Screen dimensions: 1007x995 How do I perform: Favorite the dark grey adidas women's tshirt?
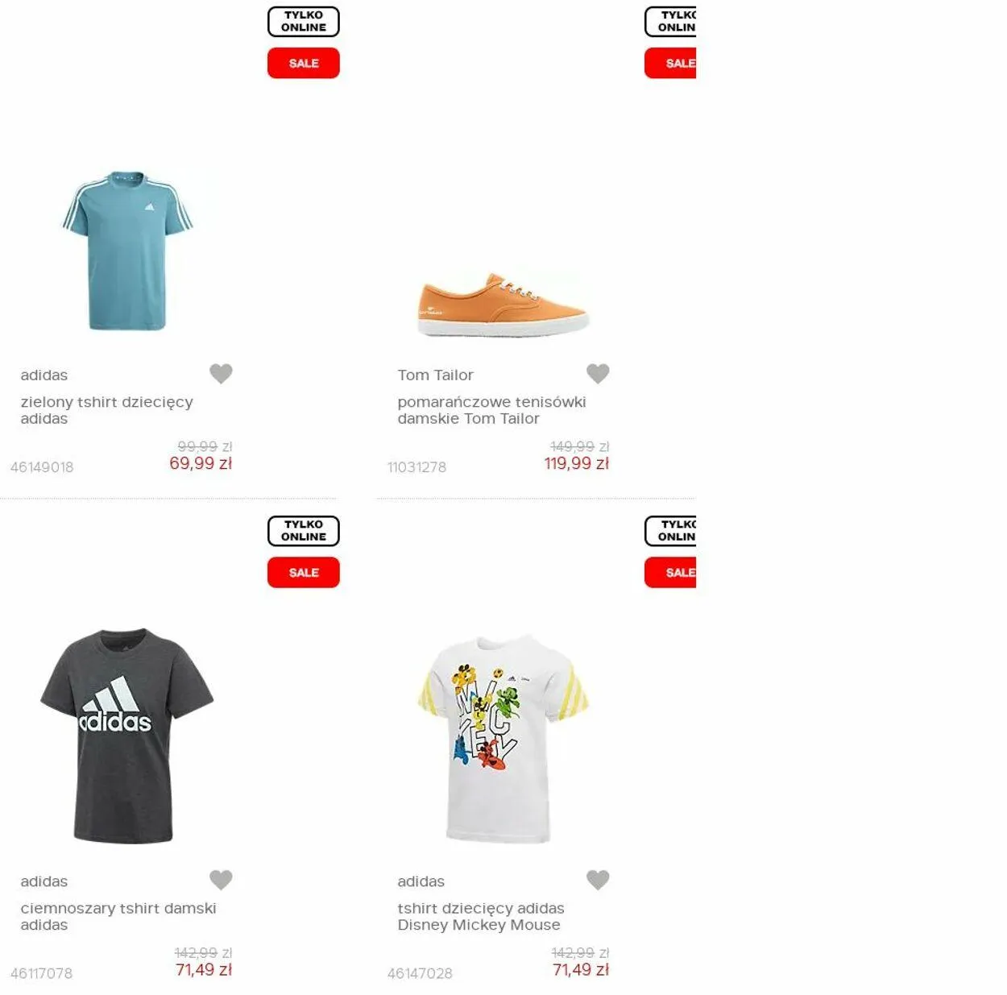pyautogui.click(x=221, y=880)
